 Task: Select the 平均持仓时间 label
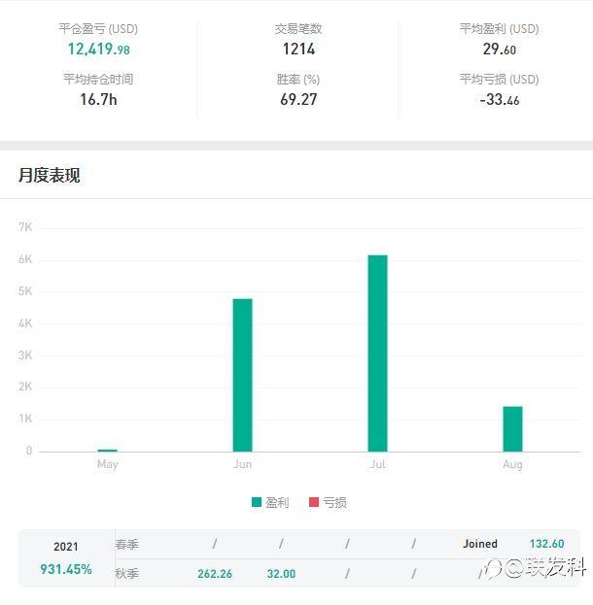98,79
